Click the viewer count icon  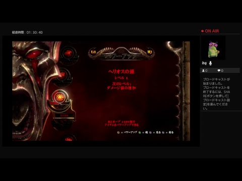coord(203,71)
